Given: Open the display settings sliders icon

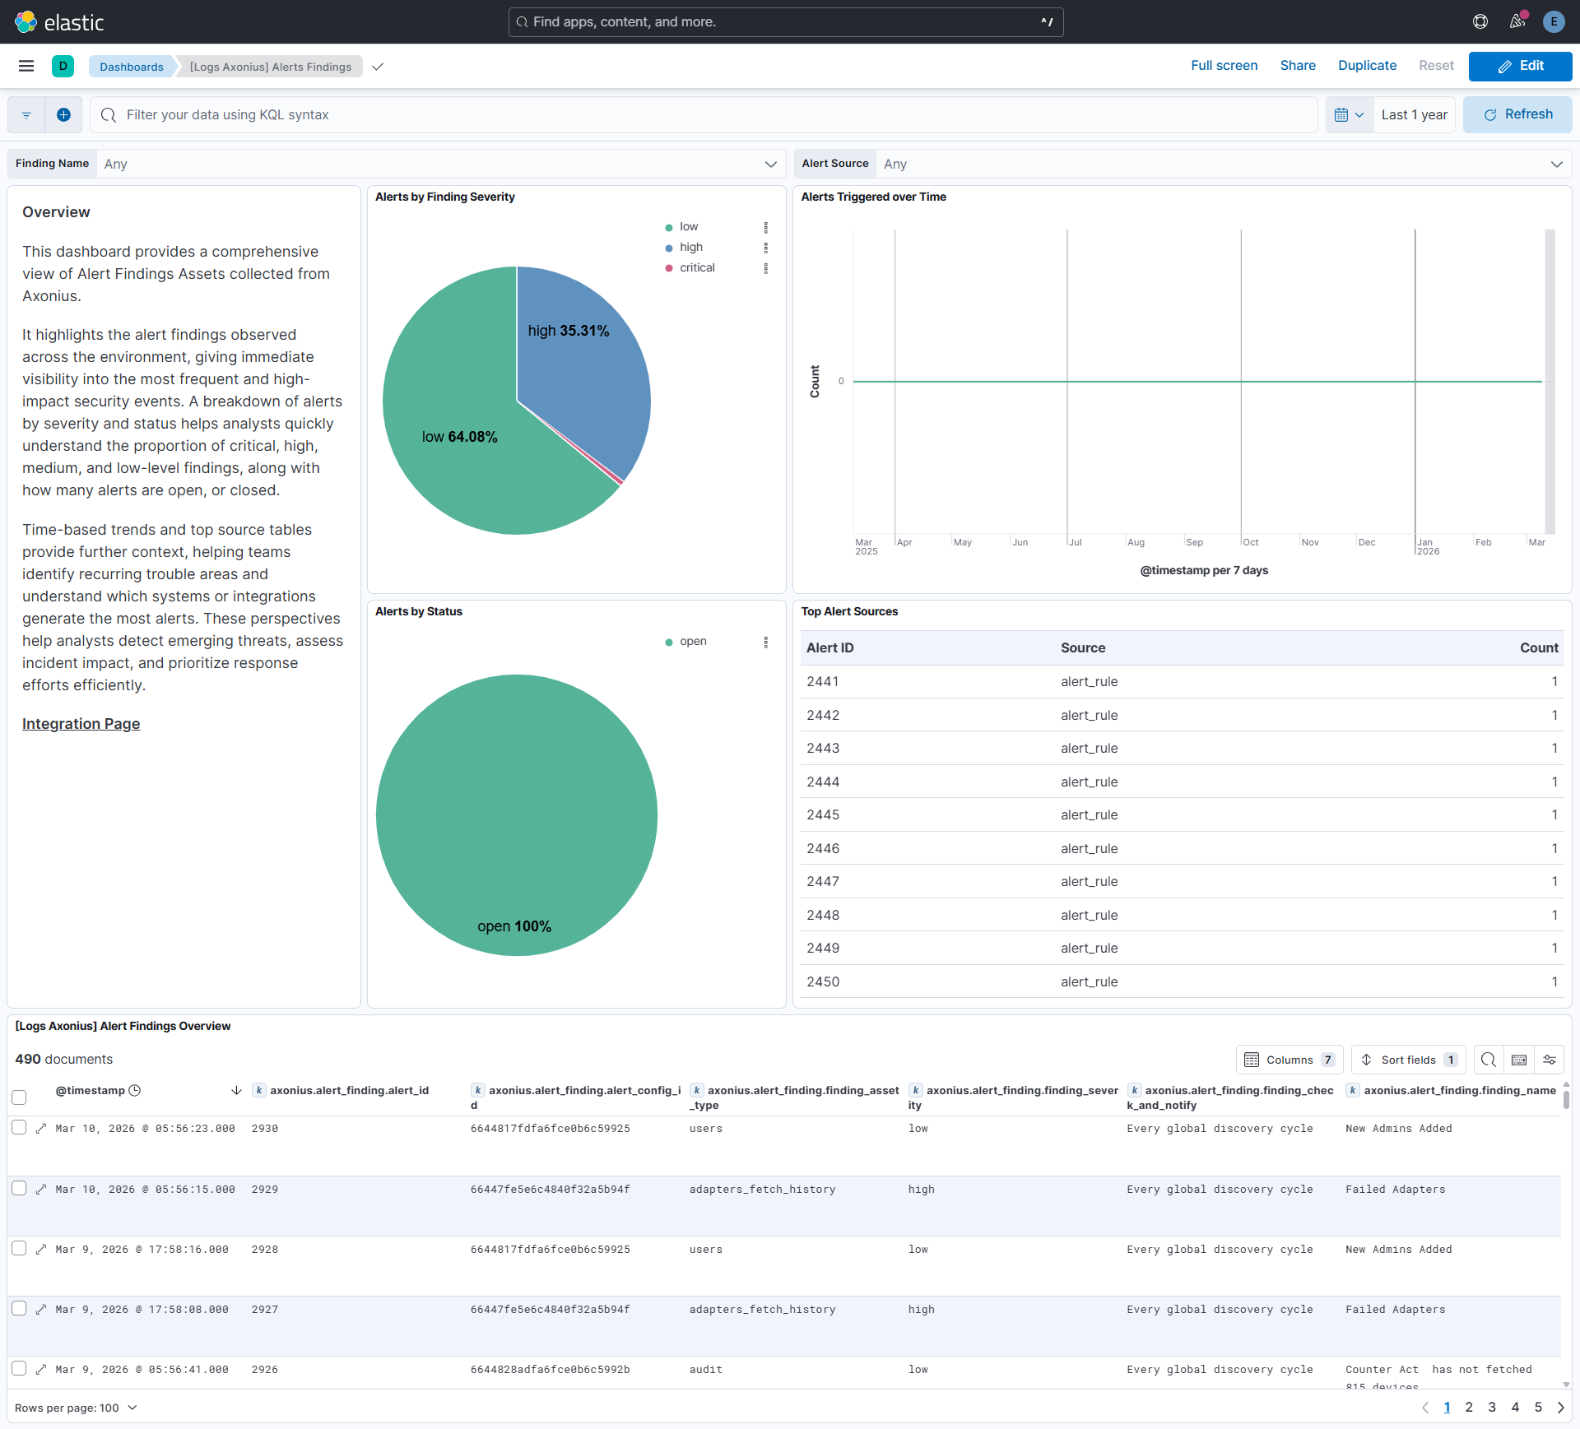Looking at the screenshot, I should 1550,1060.
